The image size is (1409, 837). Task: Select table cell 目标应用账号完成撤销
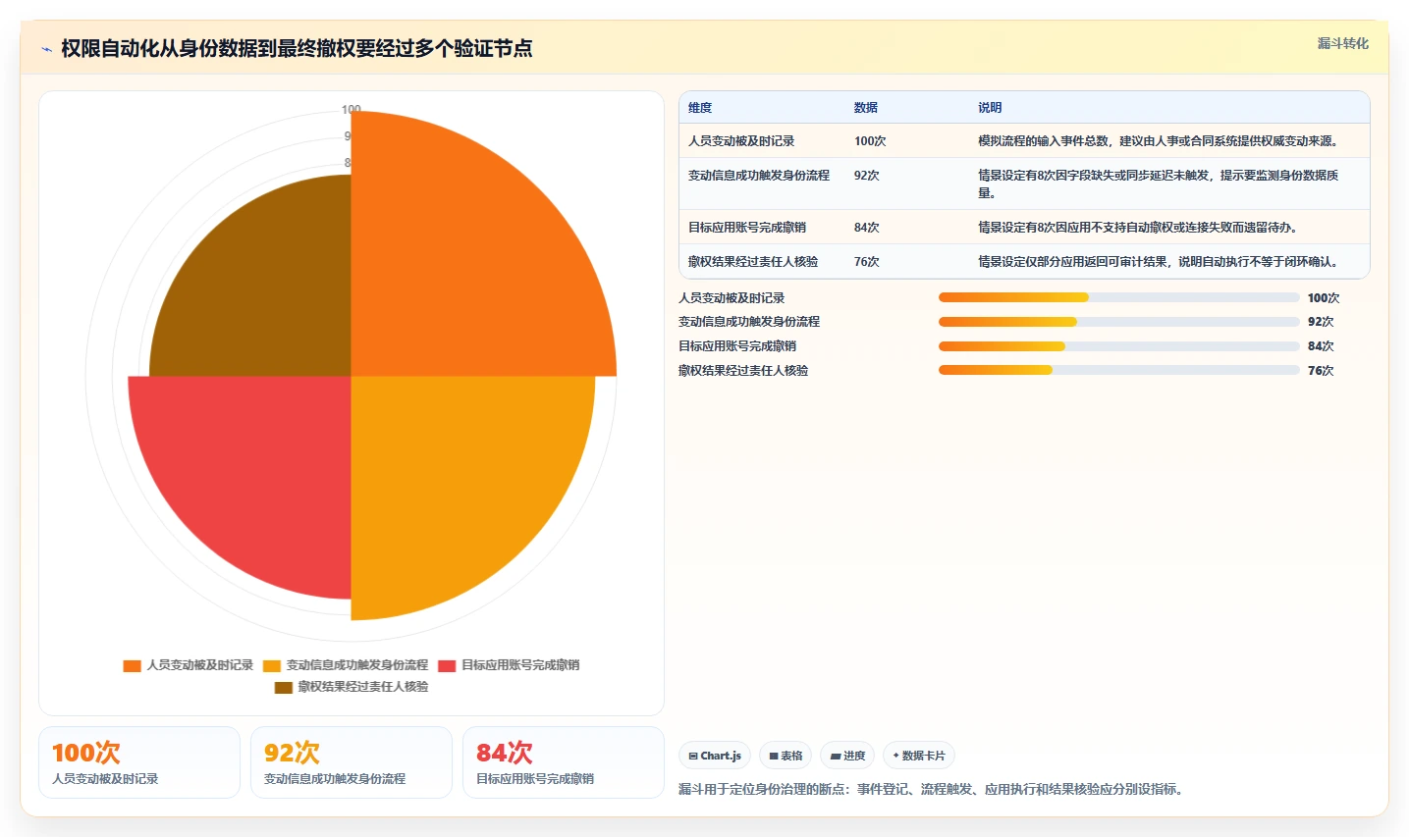click(747, 228)
